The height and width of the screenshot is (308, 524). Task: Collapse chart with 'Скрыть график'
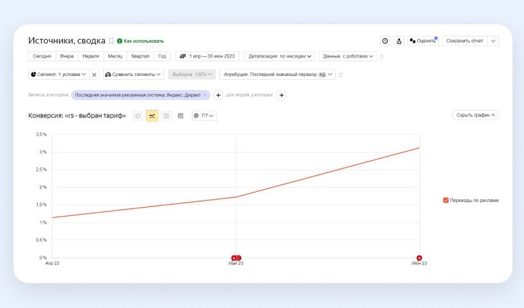click(475, 116)
